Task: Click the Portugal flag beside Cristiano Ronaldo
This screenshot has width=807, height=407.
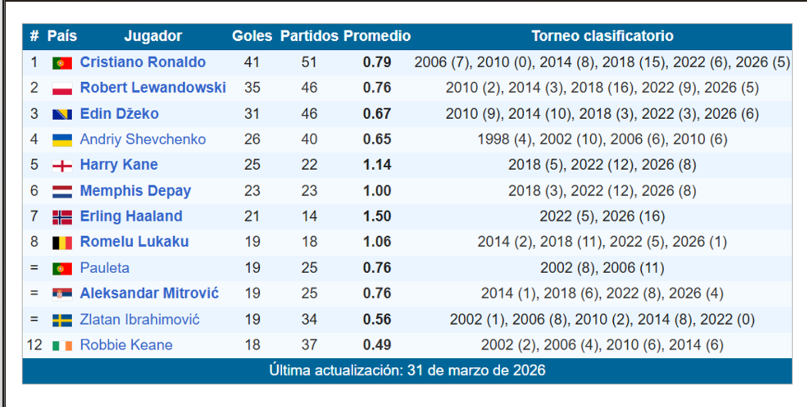Action: coord(62,63)
